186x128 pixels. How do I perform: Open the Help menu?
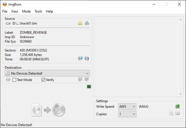pyautogui.click(x=49, y=11)
